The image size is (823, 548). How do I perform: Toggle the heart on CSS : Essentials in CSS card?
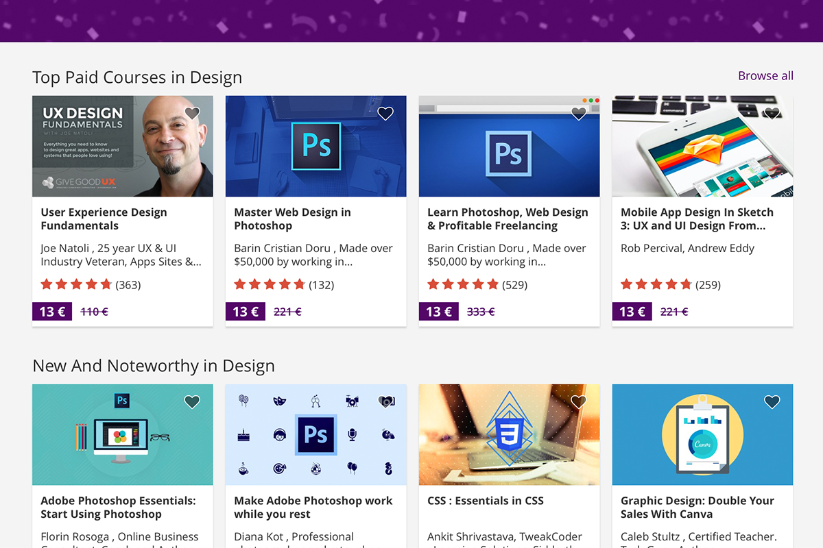[x=579, y=401]
